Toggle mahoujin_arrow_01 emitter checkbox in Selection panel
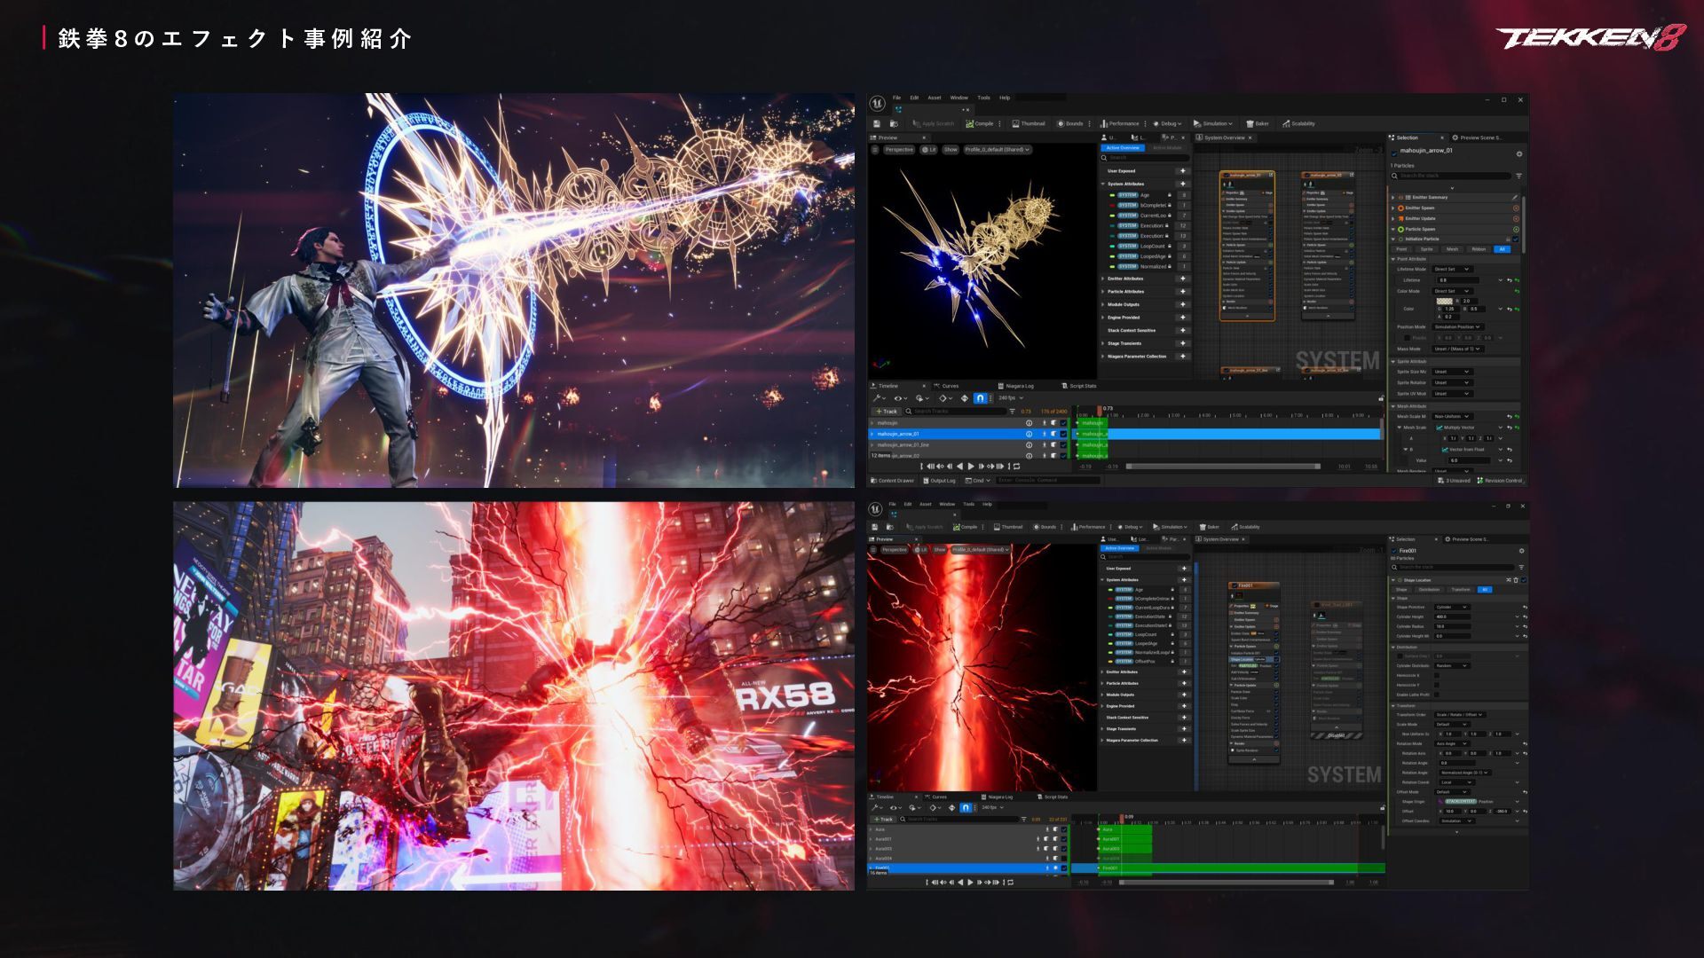The height and width of the screenshot is (958, 1704). 1394,153
